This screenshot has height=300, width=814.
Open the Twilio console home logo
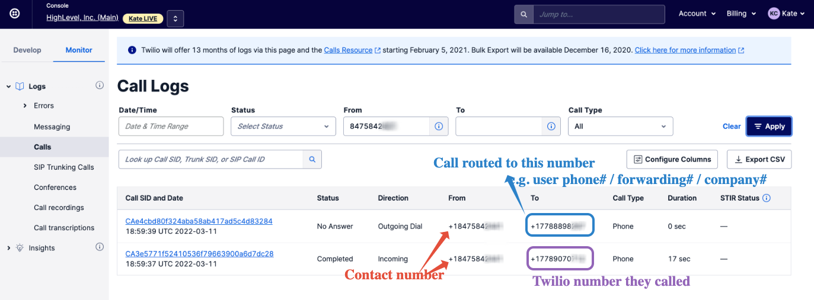[15, 14]
